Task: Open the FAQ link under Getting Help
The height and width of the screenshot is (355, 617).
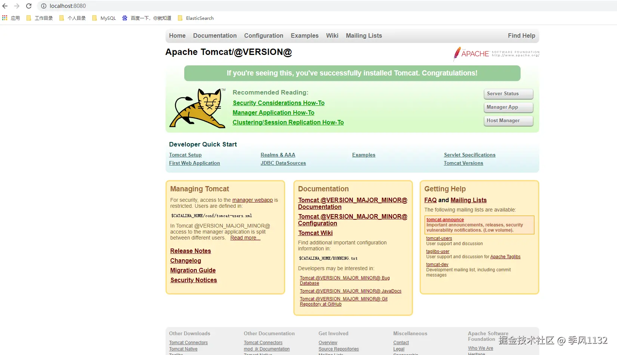Action: pos(431,200)
